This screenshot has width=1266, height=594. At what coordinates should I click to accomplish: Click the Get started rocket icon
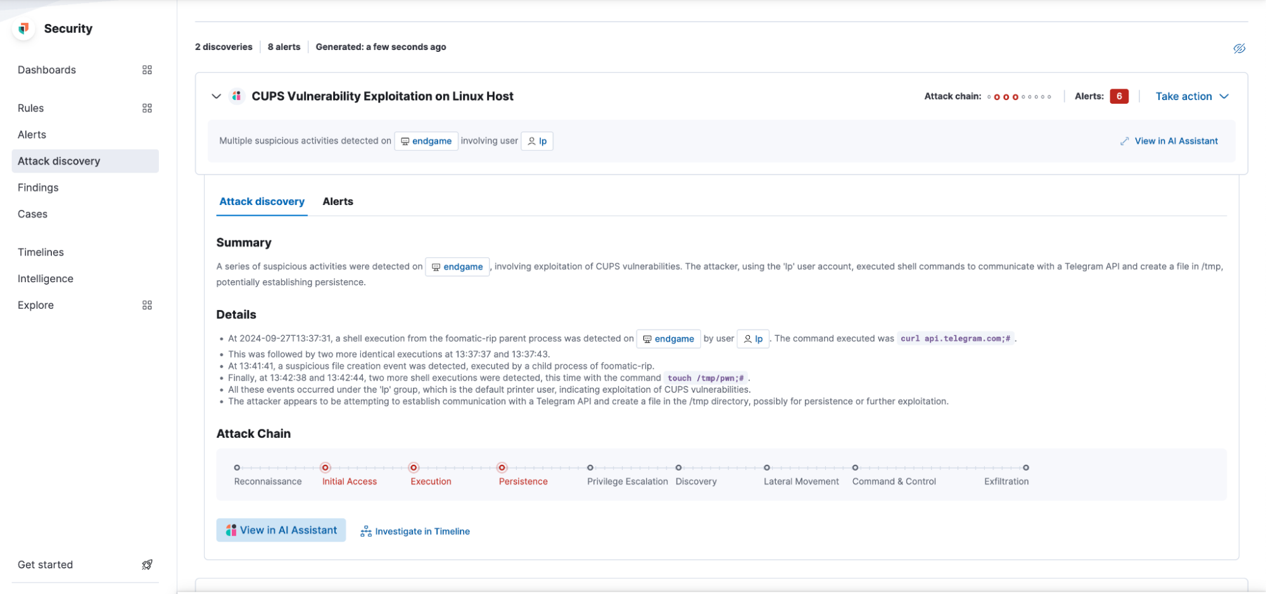147,565
